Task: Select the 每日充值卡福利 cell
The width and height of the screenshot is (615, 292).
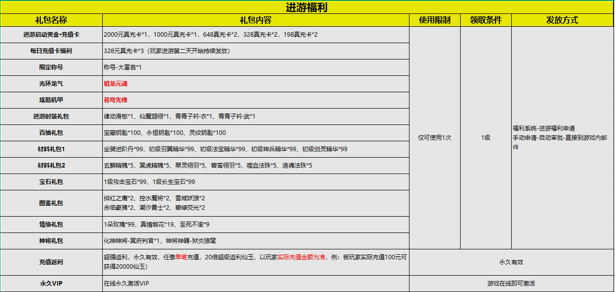Action: (x=51, y=51)
